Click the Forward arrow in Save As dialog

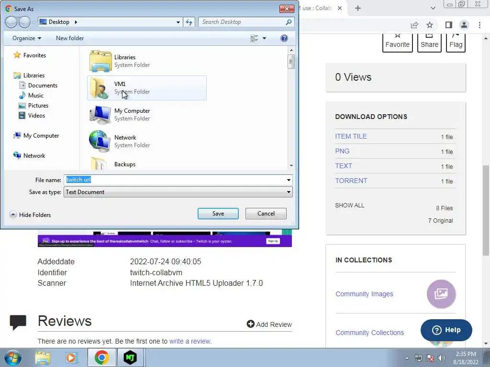[x=24, y=22]
